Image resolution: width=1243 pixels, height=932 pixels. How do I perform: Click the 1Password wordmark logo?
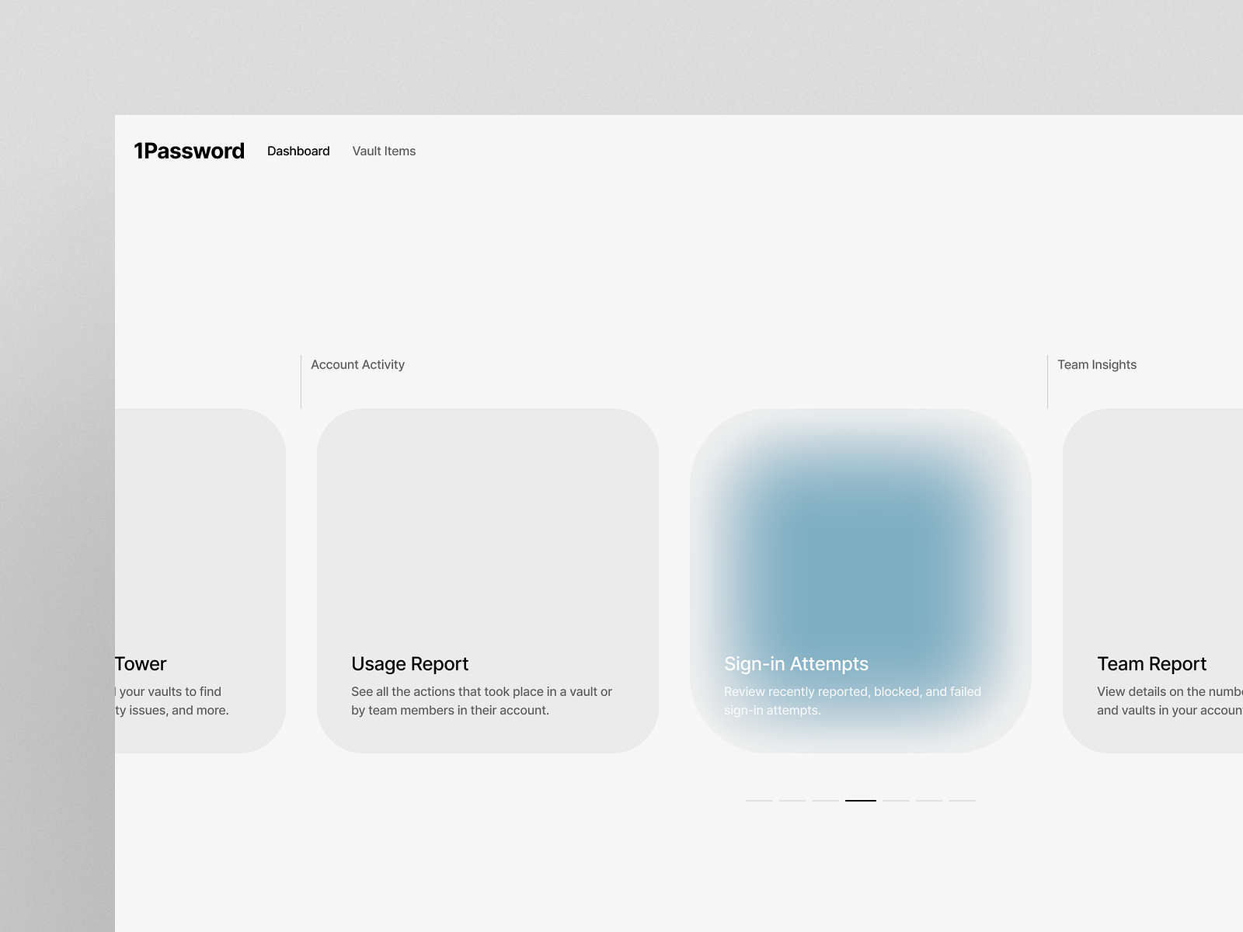190,151
